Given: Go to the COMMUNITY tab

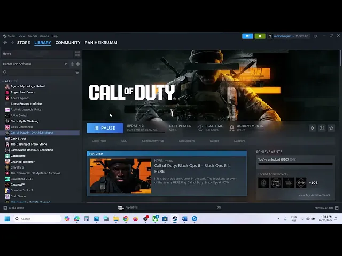Looking at the screenshot, I should [x=68, y=43].
